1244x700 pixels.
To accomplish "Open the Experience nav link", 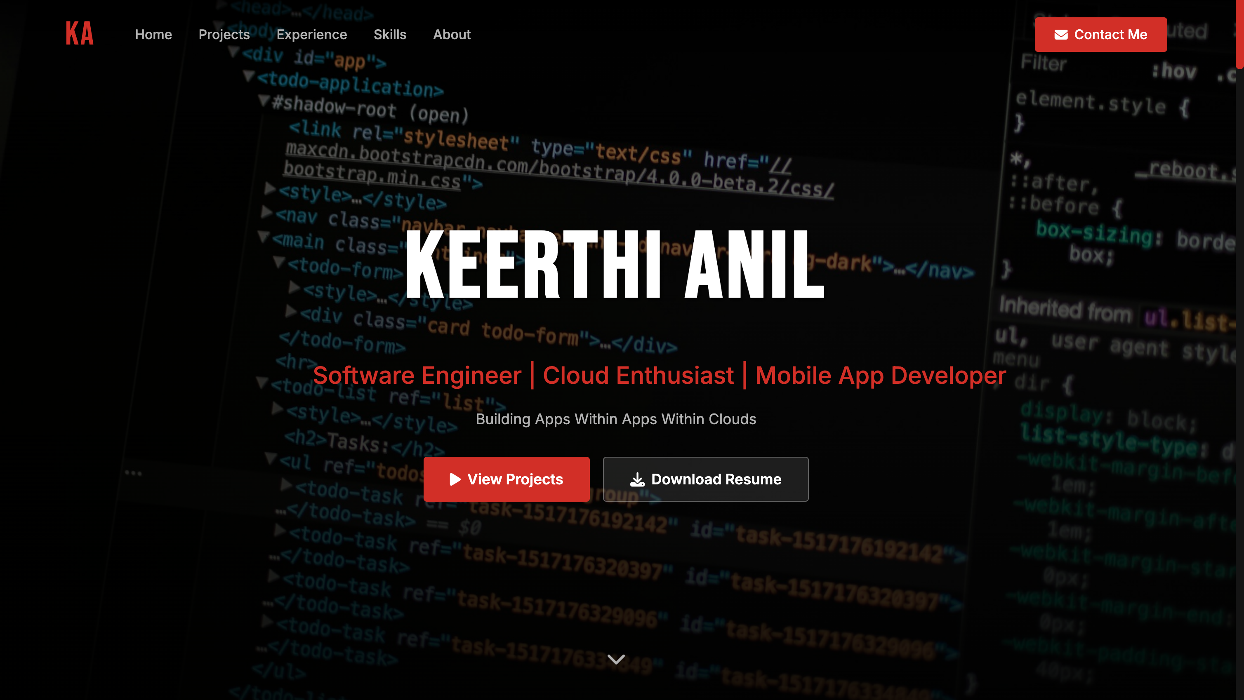I will pyautogui.click(x=311, y=34).
